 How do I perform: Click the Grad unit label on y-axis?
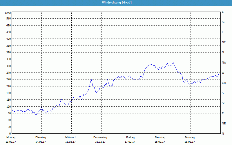click(x=8, y=13)
